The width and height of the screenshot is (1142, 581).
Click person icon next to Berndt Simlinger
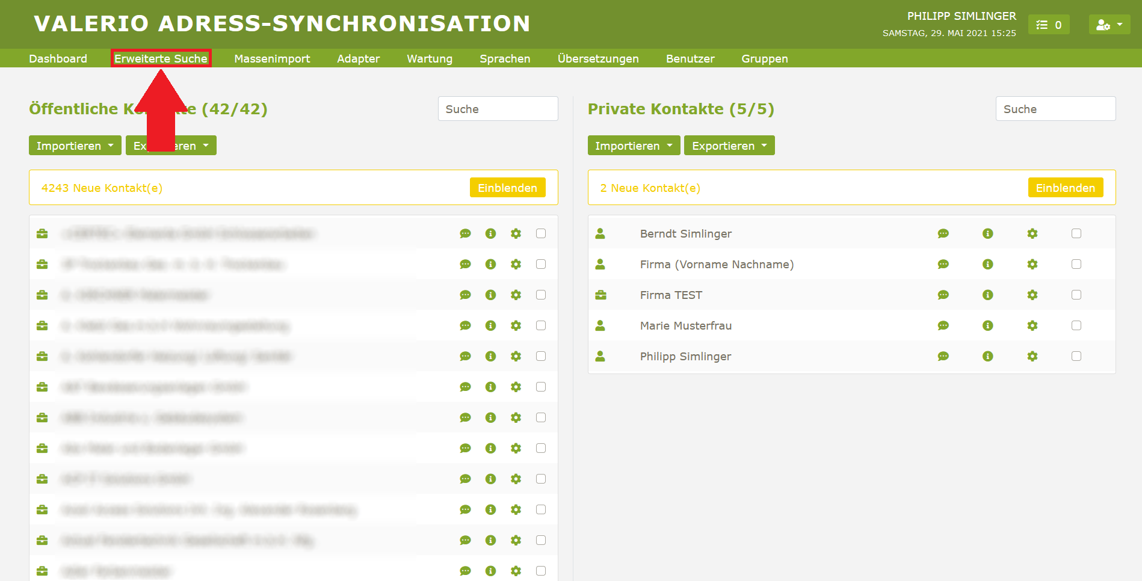click(600, 233)
